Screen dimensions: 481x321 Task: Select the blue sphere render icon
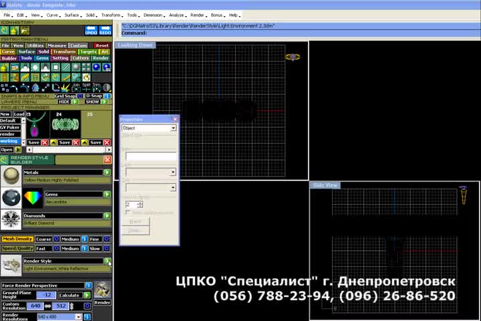pos(96,68)
